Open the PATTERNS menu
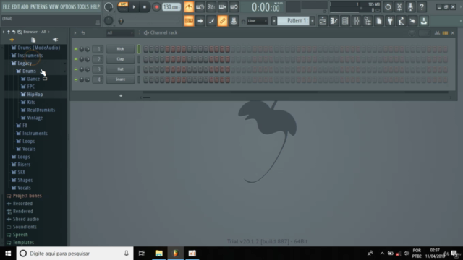The image size is (463, 260). [38, 6]
